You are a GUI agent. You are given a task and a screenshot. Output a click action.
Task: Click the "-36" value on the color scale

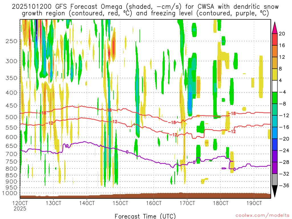click(284, 185)
